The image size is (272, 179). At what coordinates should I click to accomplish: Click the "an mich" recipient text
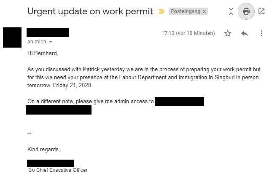pyautogui.click(x=37, y=42)
